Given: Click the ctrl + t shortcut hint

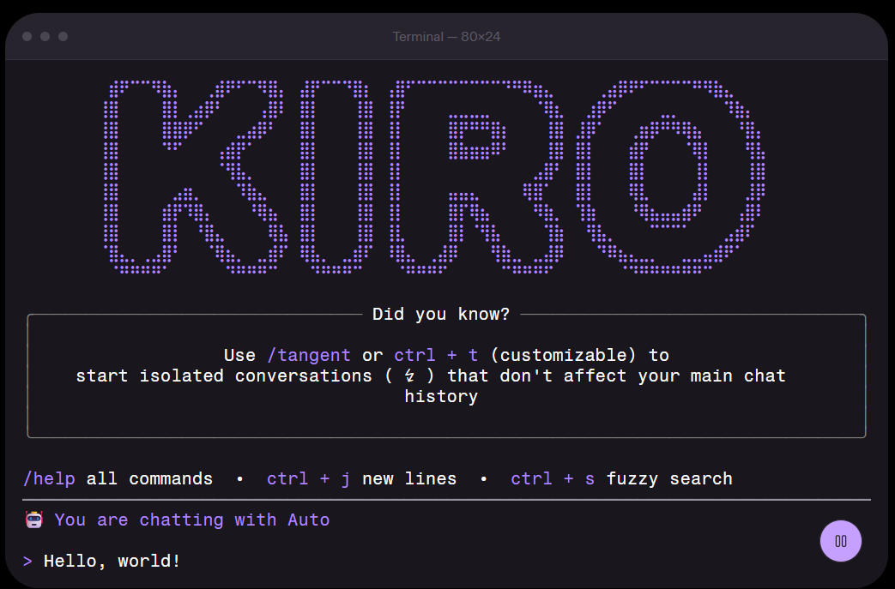Looking at the screenshot, I should pos(438,355).
